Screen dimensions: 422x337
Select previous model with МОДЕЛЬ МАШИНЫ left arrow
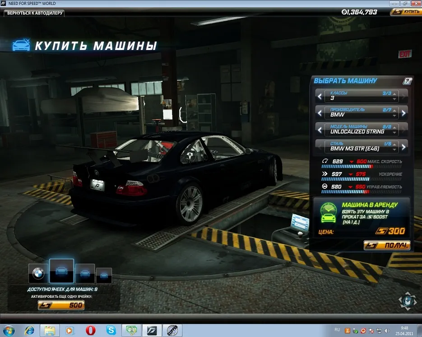(320, 130)
